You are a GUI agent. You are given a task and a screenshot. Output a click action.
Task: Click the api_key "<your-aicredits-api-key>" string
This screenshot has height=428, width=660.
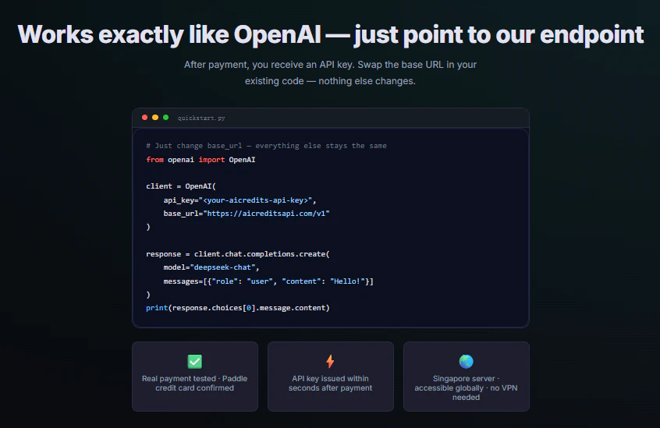[x=257, y=200]
